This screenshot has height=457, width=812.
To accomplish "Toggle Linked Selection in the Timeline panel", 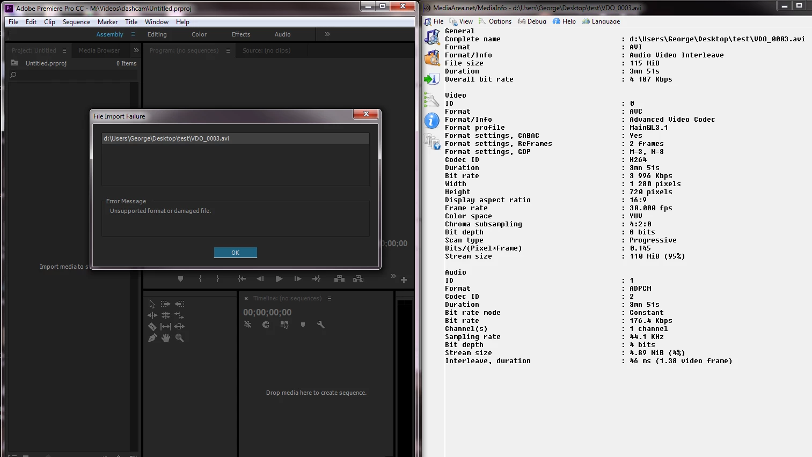I will tap(284, 325).
